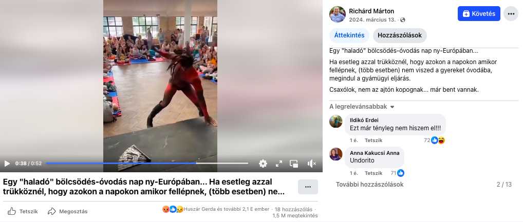Seek within the video progress bar
Screen dimensions: 523x222
tap(147, 164)
